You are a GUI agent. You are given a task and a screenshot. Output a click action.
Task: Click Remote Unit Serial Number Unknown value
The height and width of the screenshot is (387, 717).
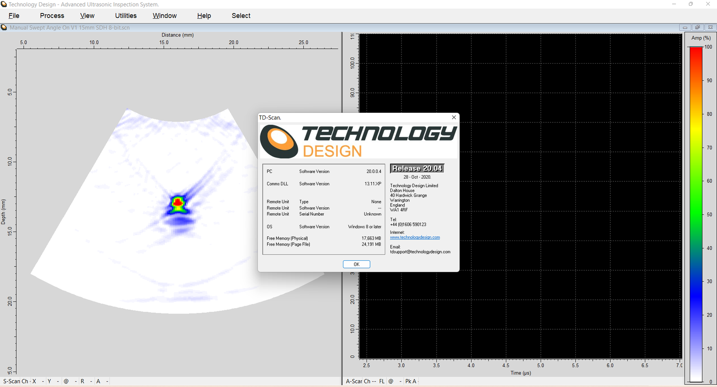(372, 214)
